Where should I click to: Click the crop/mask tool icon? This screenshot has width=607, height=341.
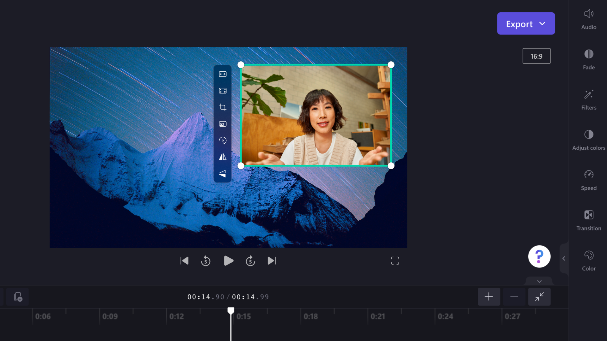pos(222,107)
